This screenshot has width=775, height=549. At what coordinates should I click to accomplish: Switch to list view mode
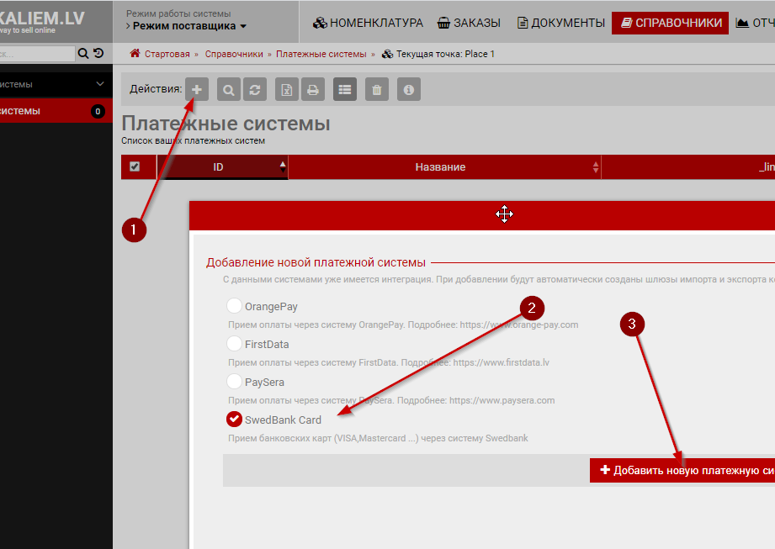coord(345,89)
